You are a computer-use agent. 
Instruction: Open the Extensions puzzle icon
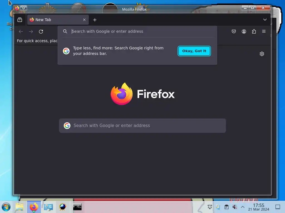(x=254, y=31)
